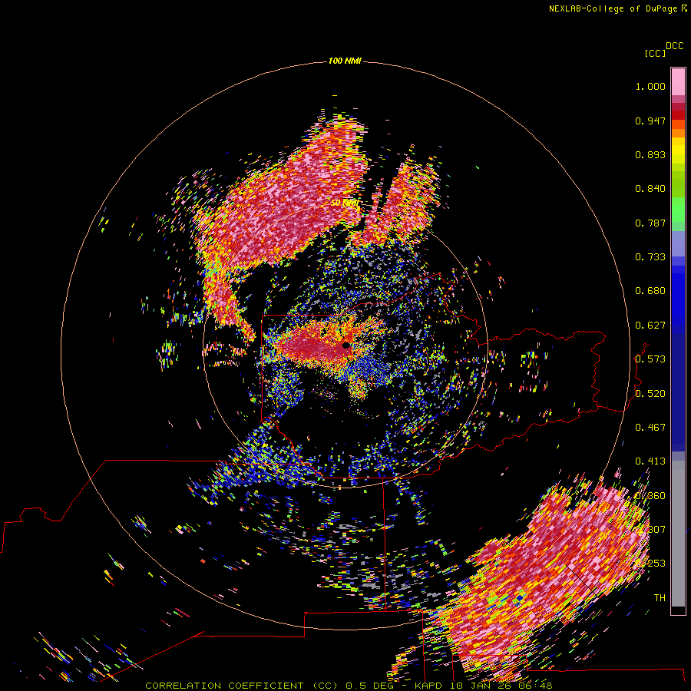Click the 1.000 color scale value
The height and width of the screenshot is (691, 691).
pyautogui.click(x=650, y=86)
